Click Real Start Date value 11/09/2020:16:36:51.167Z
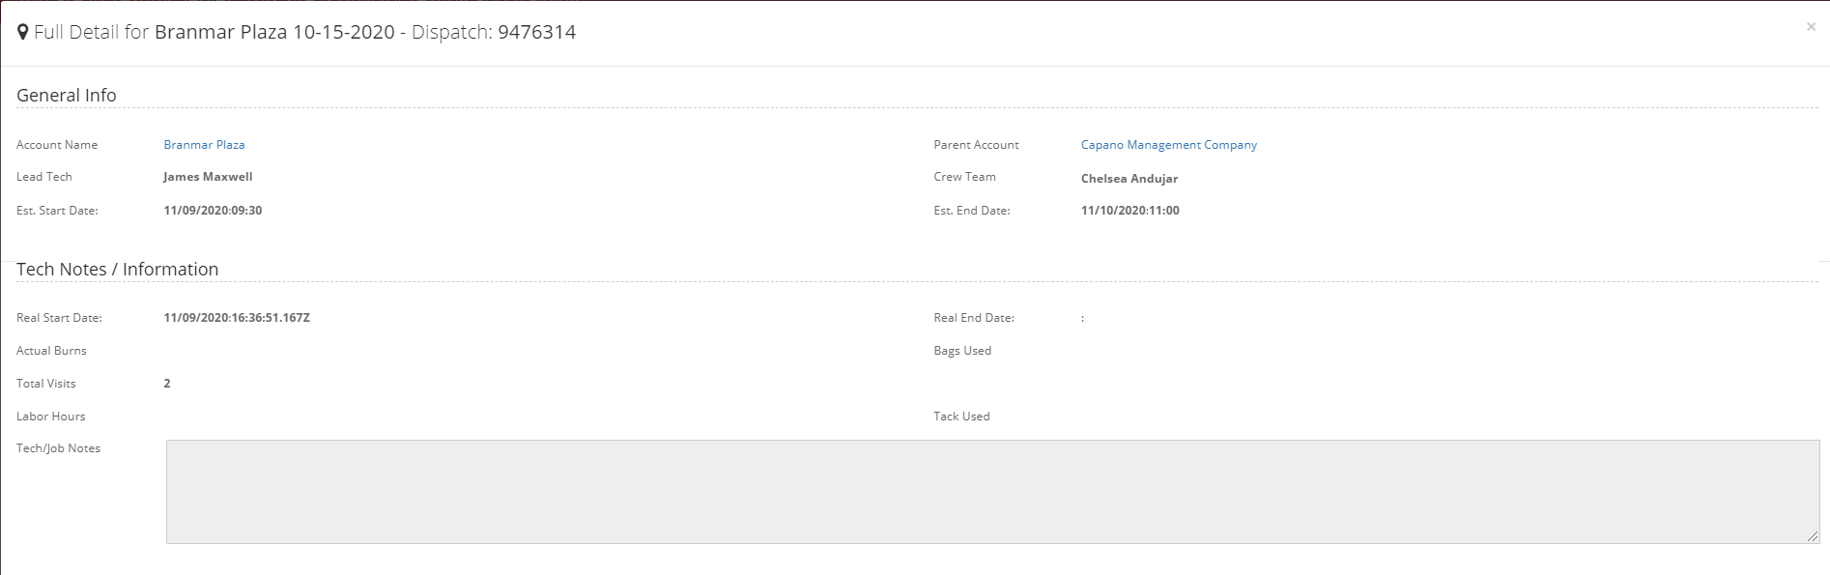Viewport: 1830px width, 575px height. pos(237,318)
